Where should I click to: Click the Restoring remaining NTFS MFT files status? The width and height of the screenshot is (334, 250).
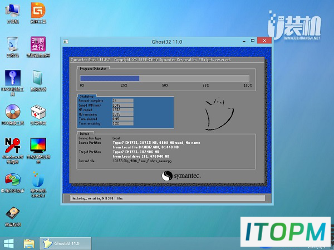(97, 198)
